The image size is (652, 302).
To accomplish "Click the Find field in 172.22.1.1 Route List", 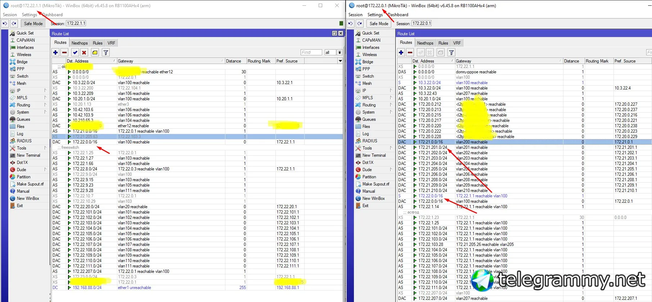I will pos(311,52).
